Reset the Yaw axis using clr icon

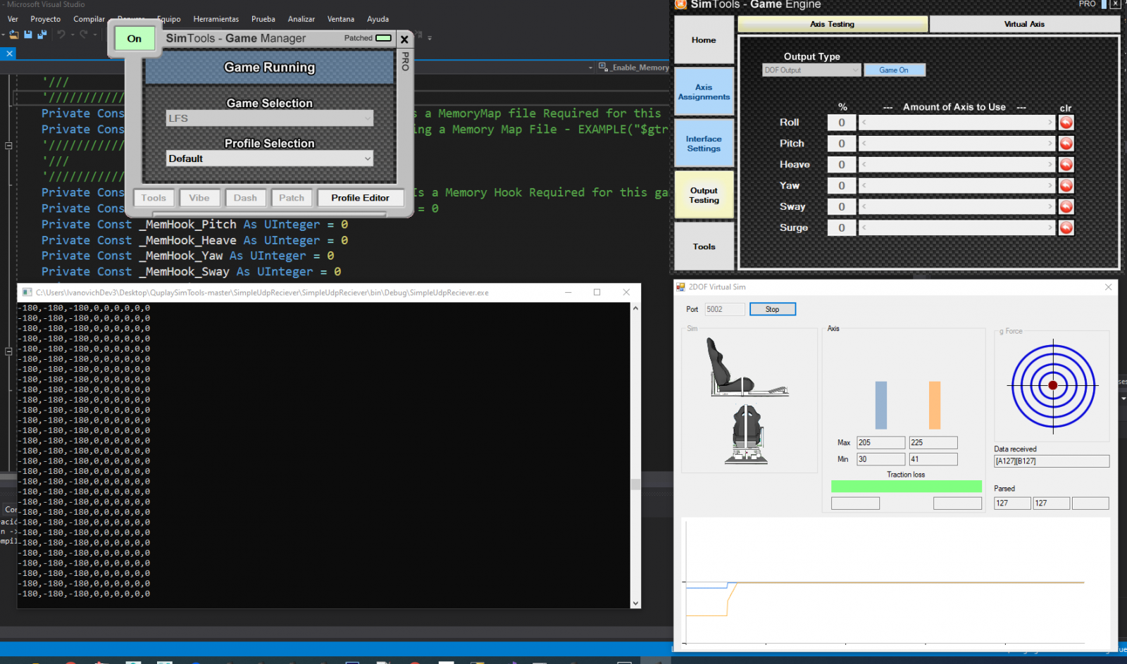[x=1066, y=186]
